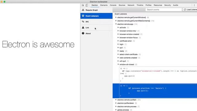Expand select-client-certificate event arrow
Viewport: 197px width, 111px height.
[118, 54]
